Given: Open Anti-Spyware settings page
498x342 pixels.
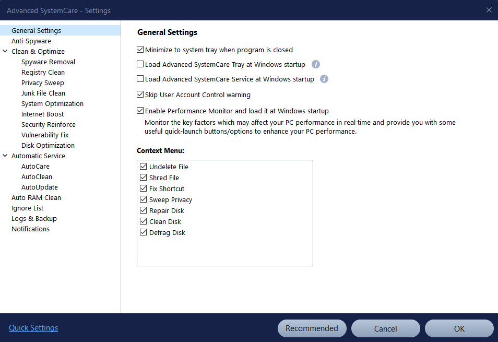Looking at the screenshot, I should (31, 41).
